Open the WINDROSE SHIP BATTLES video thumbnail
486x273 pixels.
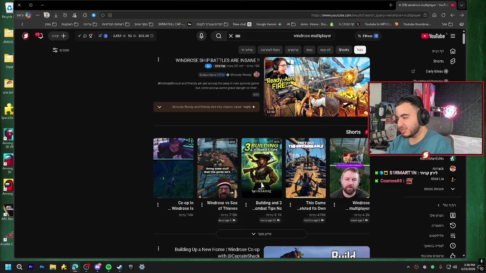pyautogui.click(x=317, y=87)
